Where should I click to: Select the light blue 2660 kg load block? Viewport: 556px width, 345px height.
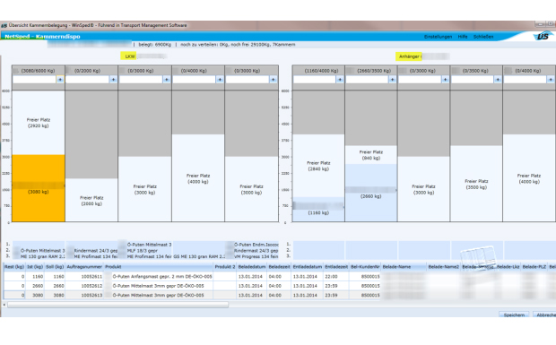(371, 193)
